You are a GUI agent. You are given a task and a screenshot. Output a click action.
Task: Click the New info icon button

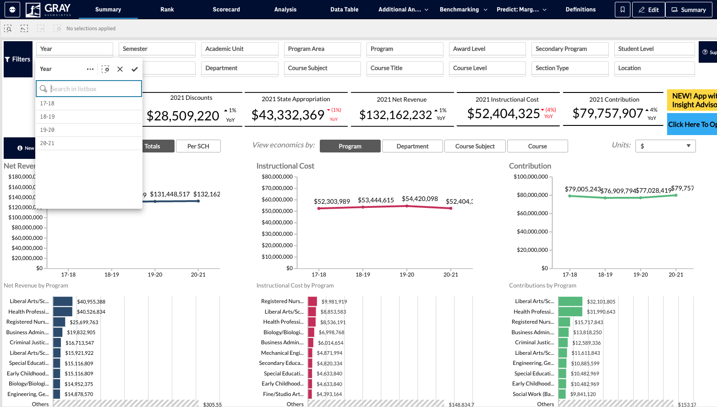point(20,148)
